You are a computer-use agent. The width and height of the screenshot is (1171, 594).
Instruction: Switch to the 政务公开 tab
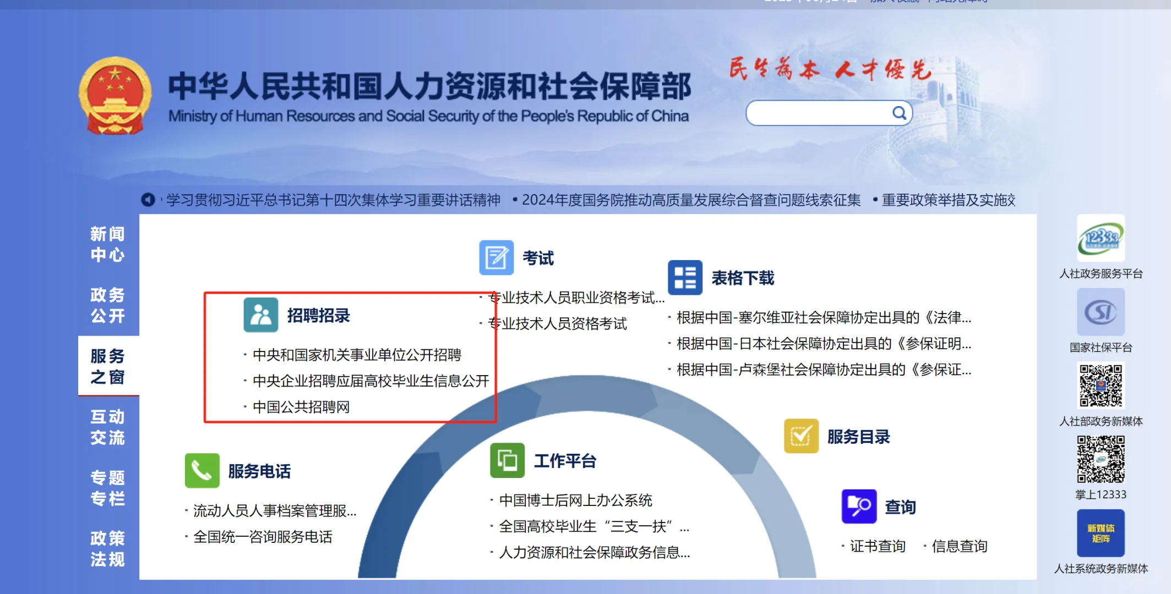click(108, 305)
